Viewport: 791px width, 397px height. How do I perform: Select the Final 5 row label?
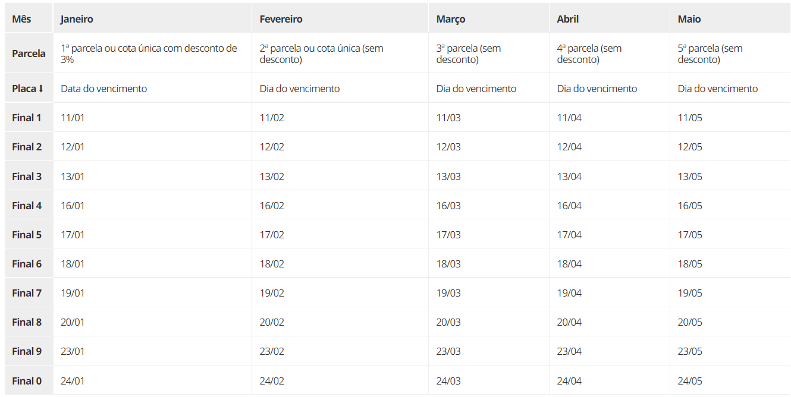click(27, 235)
